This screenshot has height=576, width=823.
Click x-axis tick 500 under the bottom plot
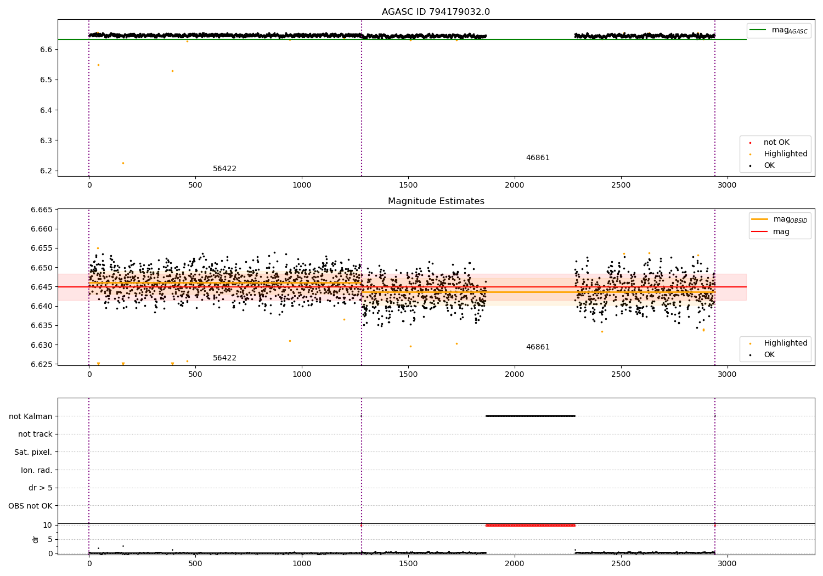[x=195, y=564]
